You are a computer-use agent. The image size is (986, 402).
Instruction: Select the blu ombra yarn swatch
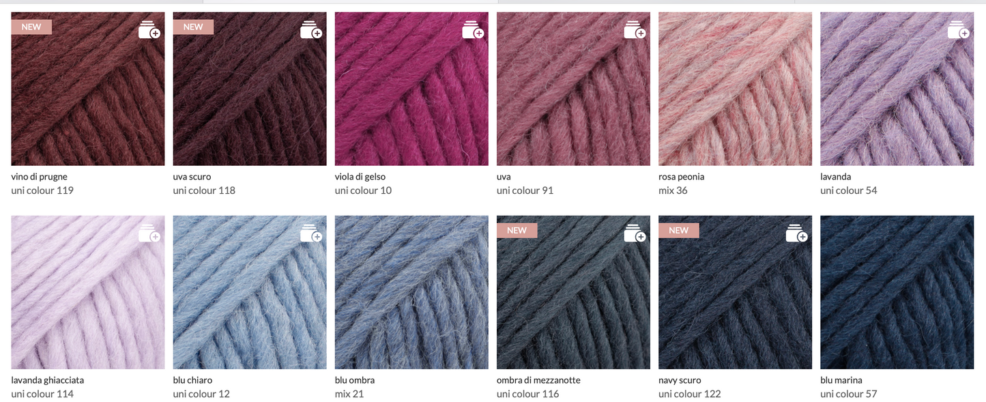point(411,292)
